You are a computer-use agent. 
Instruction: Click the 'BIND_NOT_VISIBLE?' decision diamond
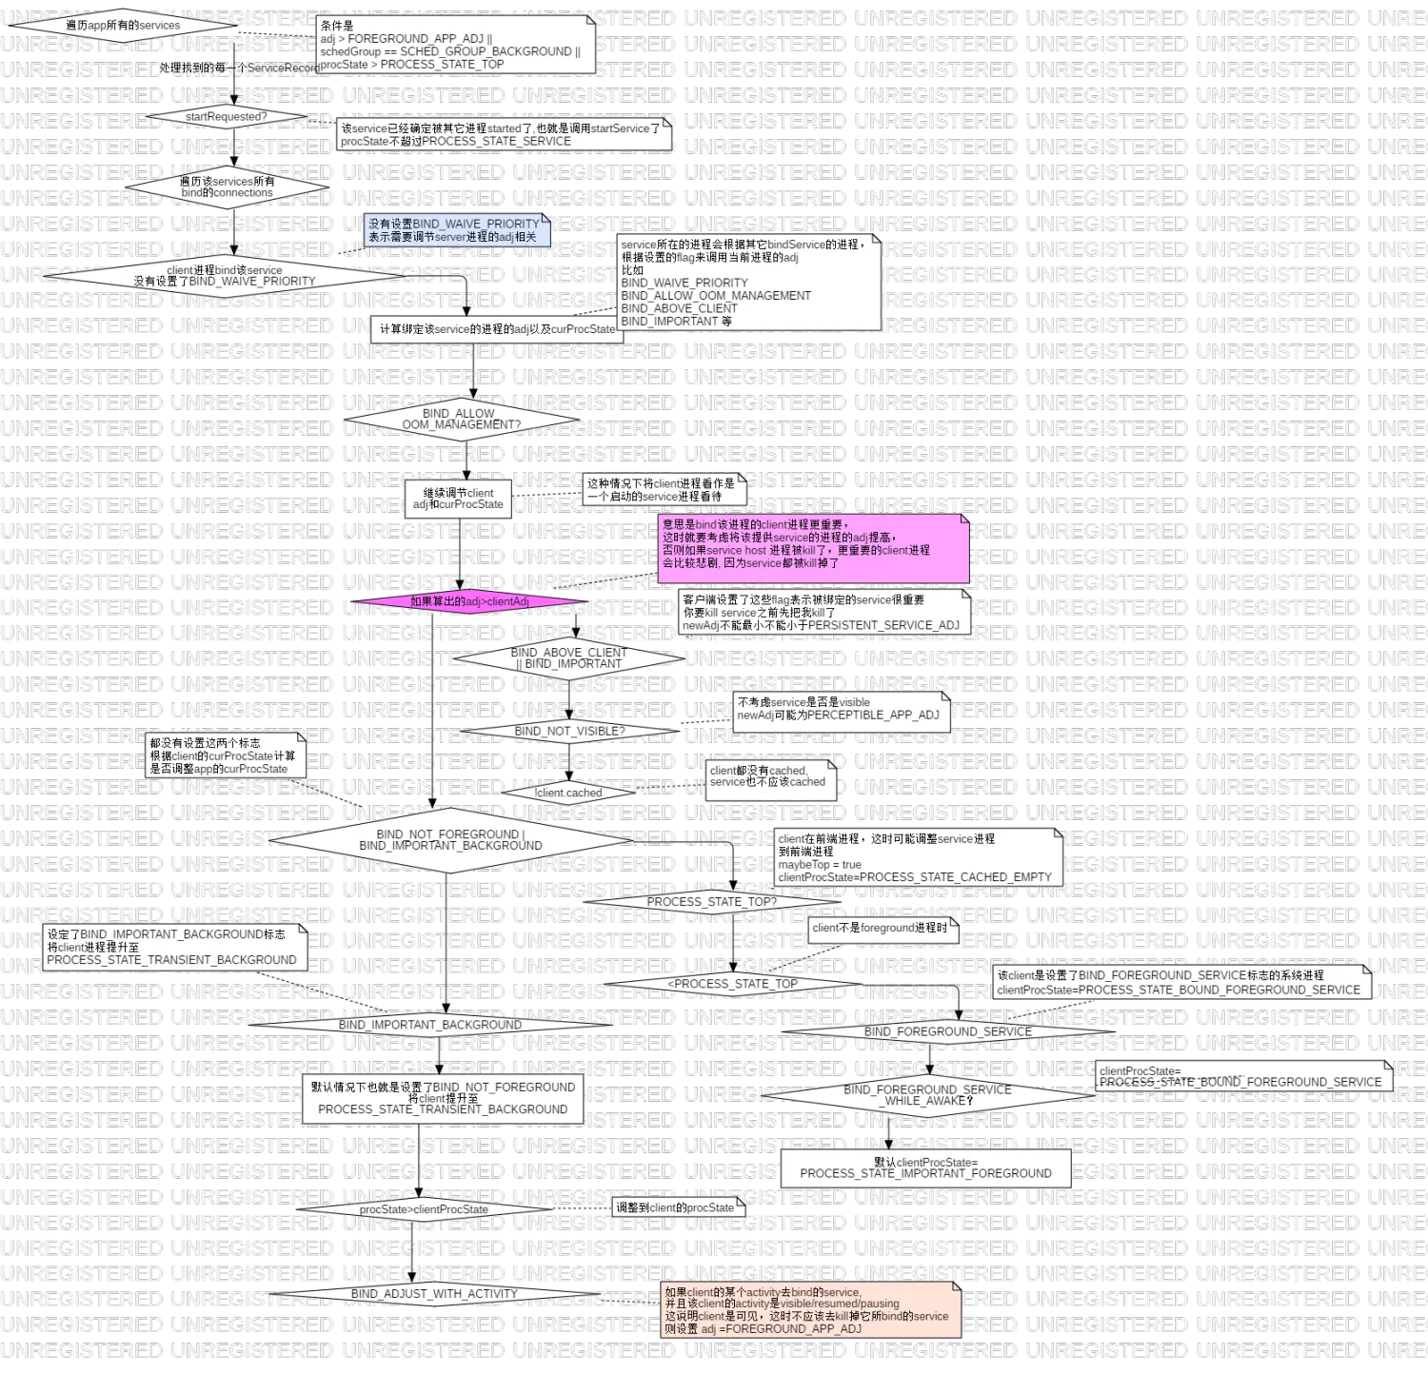pyautogui.click(x=569, y=732)
